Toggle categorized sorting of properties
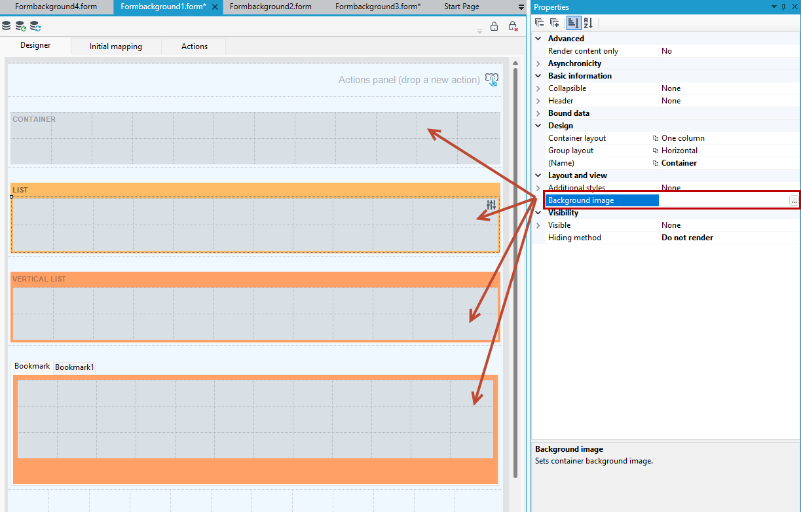The image size is (801, 512). [x=573, y=23]
